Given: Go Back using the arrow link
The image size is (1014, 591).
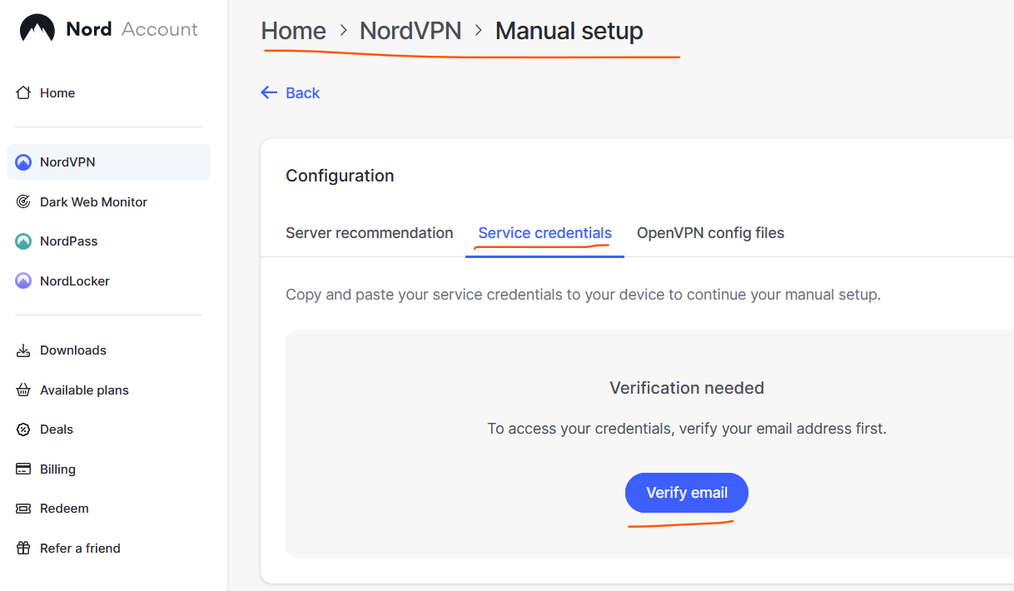Looking at the screenshot, I should pos(291,93).
